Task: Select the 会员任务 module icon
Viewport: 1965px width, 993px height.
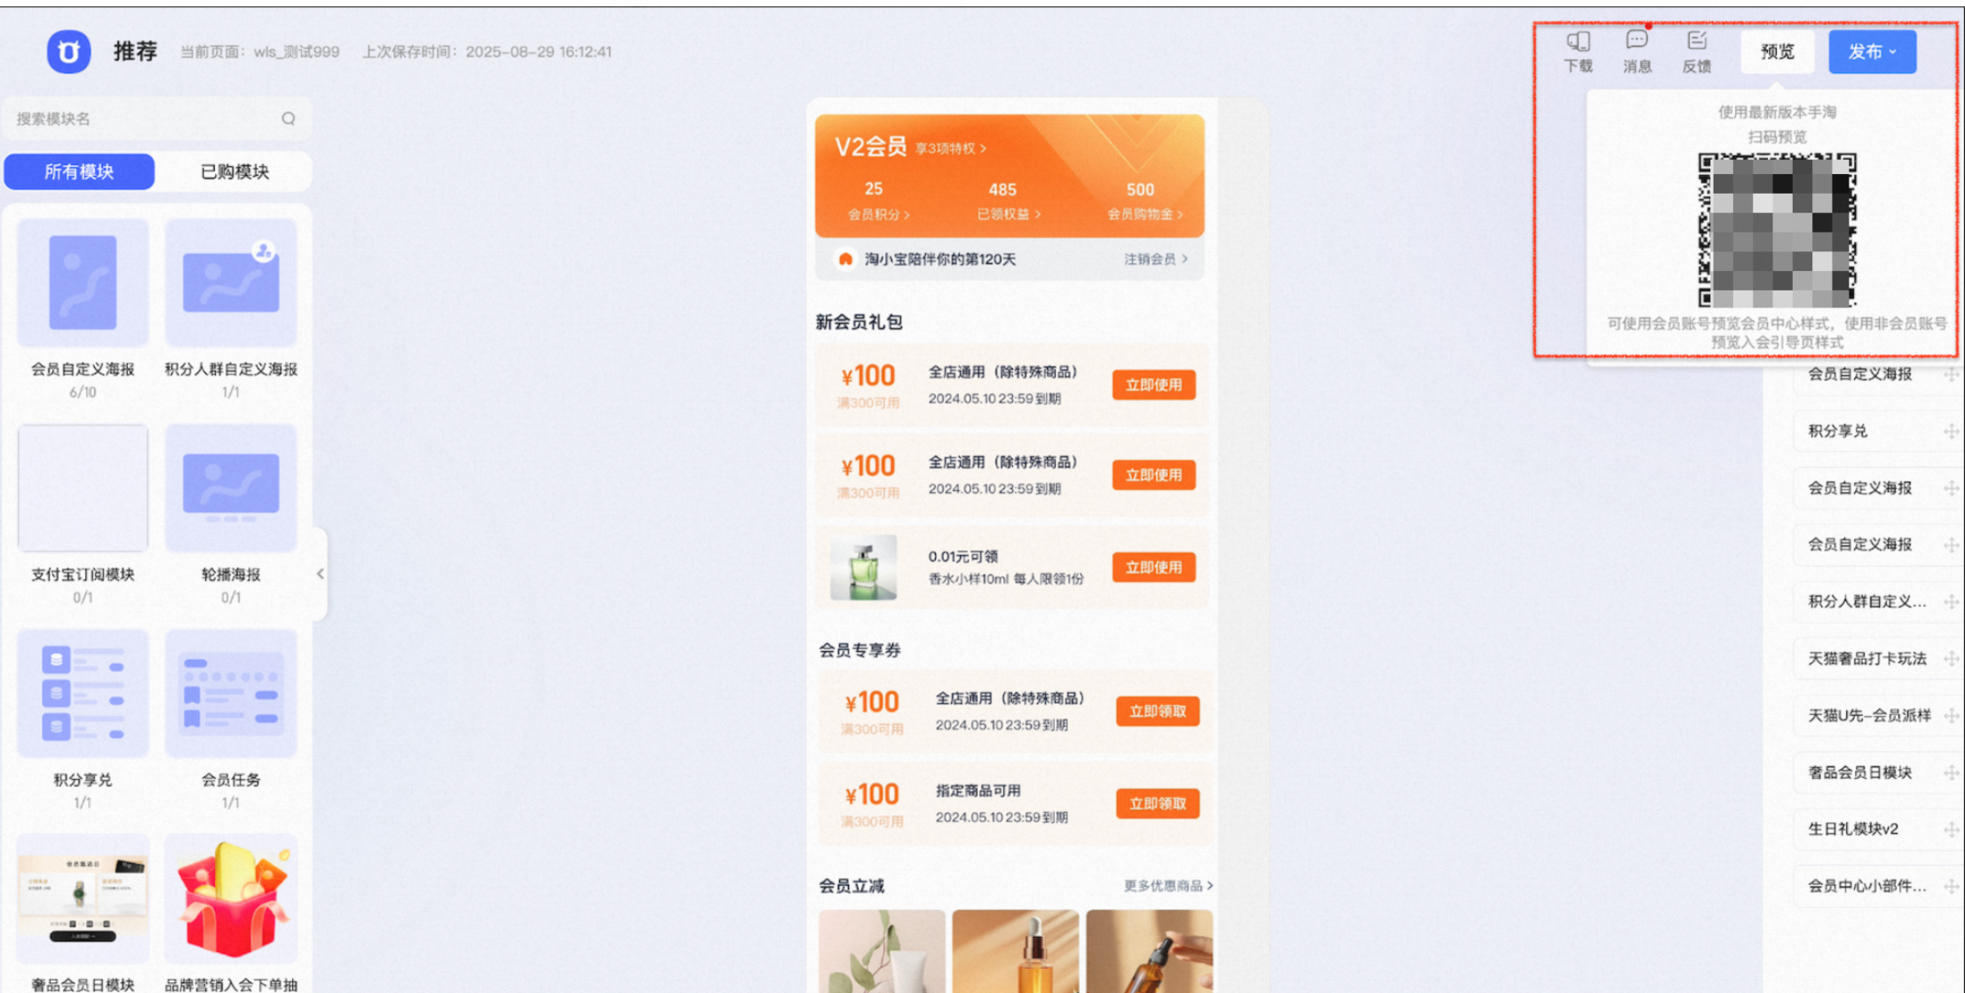Action: (x=231, y=693)
